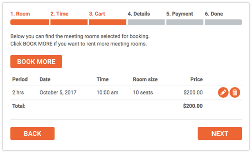The image size is (252, 153).
Task: Click the Total $200.00 amount
Action: coord(193,106)
